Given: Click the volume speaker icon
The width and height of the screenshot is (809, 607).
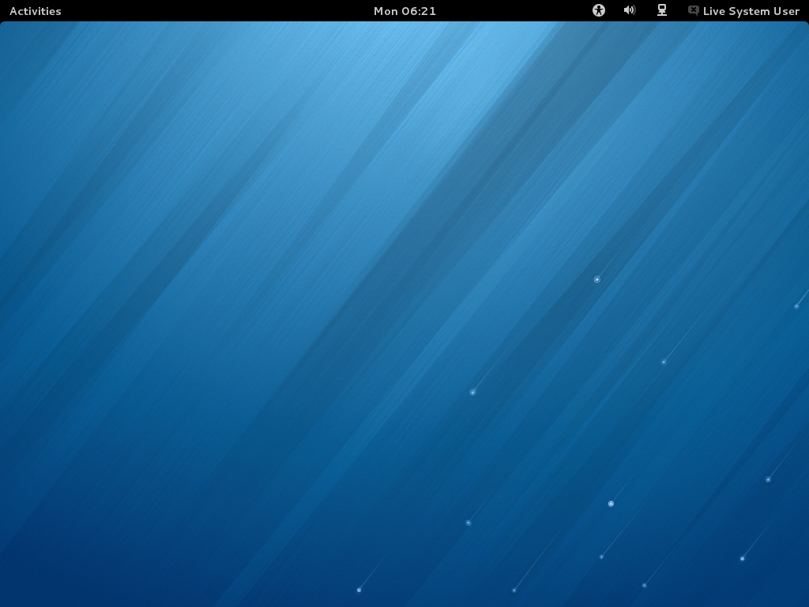Looking at the screenshot, I should [630, 10].
